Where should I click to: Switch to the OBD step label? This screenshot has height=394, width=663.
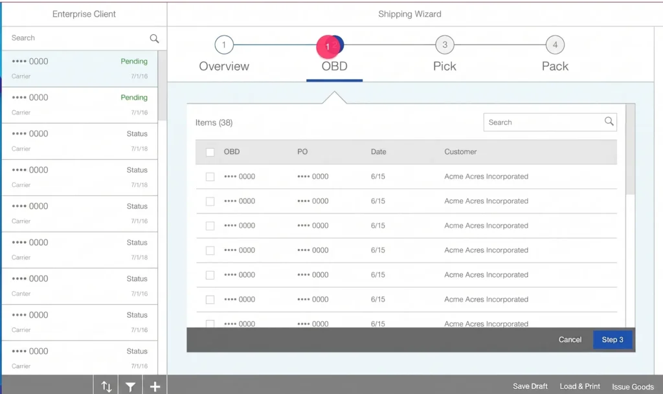335,66
